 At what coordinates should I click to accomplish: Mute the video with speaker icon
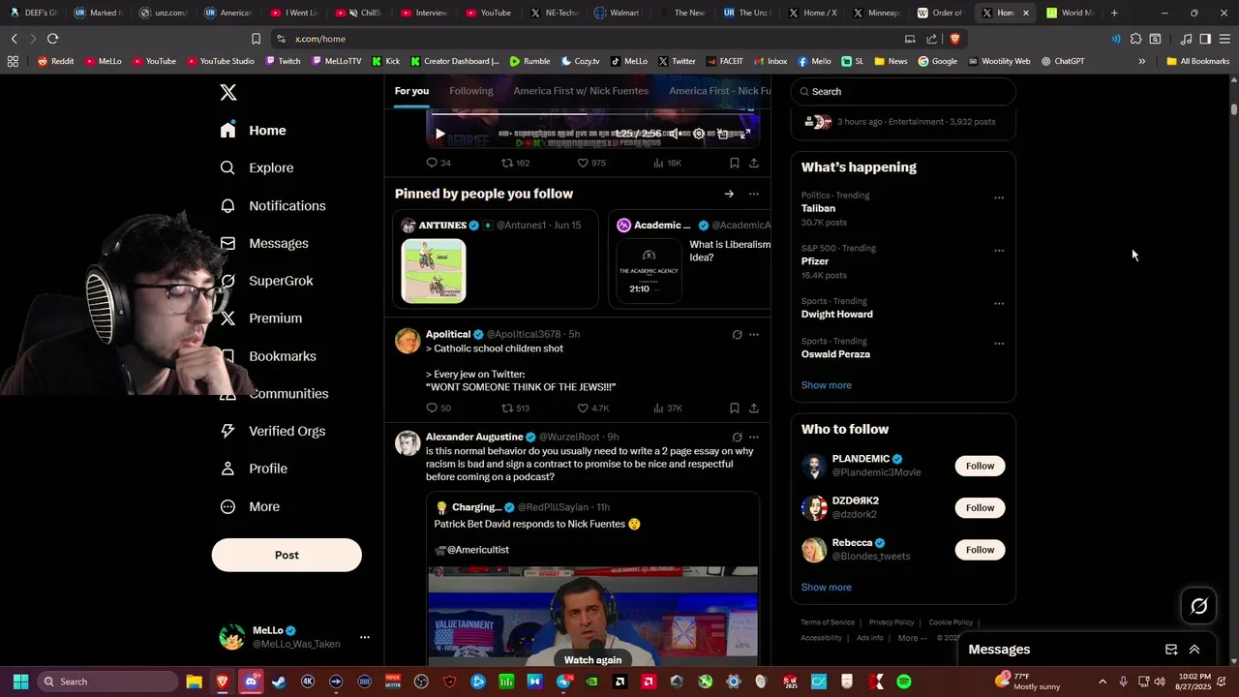tap(675, 134)
